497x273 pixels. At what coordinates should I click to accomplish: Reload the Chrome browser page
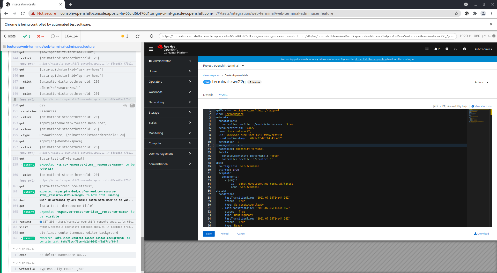point(23,13)
